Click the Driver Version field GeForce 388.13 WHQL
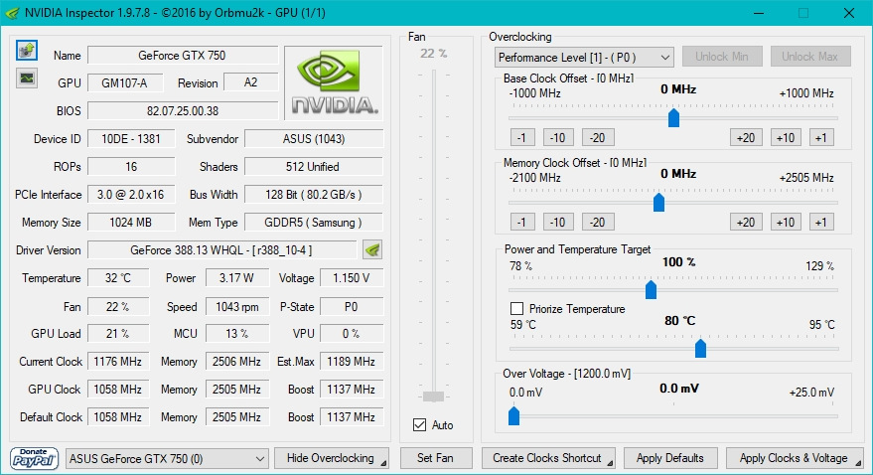The image size is (873, 475). (222, 250)
